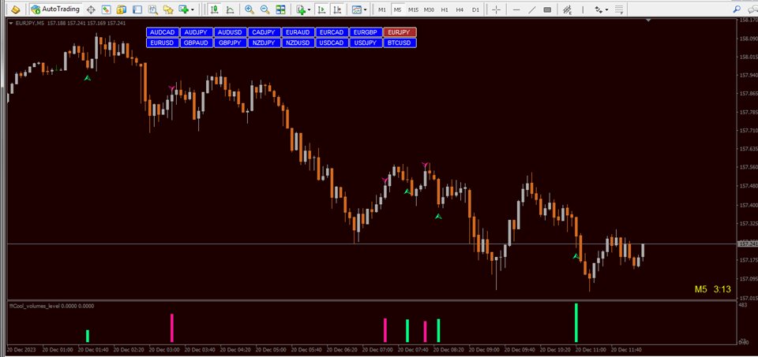The width and height of the screenshot is (758, 357).
Task: Switch chart to USDCAD symbol
Action: (332, 43)
